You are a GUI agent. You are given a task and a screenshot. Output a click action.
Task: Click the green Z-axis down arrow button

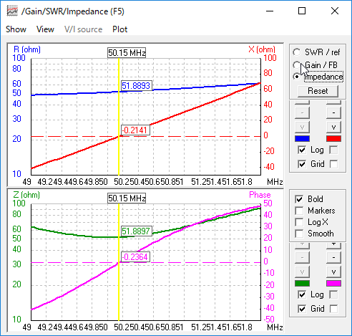[302, 272]
